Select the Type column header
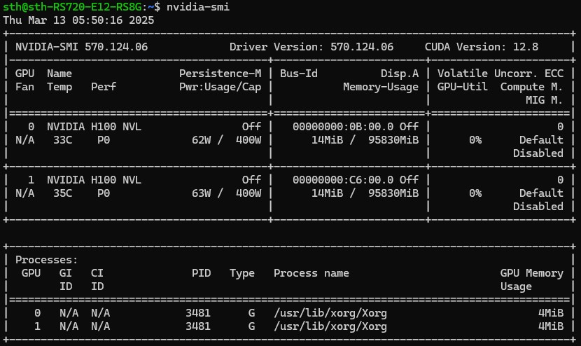 click(242, 273)
